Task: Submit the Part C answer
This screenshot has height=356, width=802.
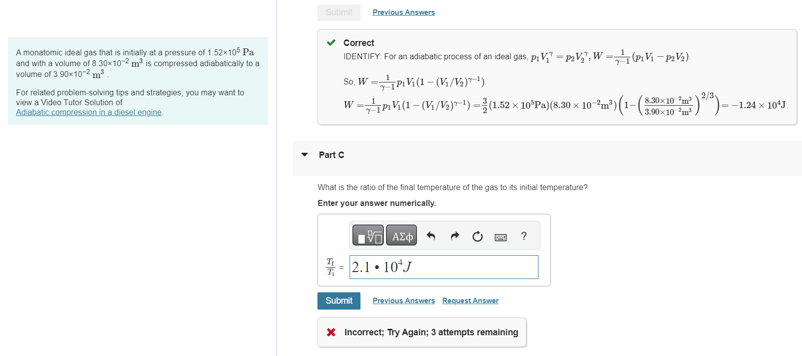Action: pos(339,301)
